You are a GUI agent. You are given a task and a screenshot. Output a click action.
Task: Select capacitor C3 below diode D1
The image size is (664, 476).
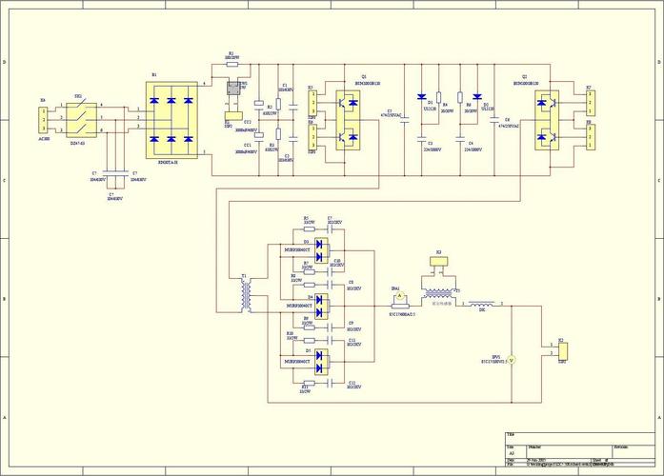[421, 138]
